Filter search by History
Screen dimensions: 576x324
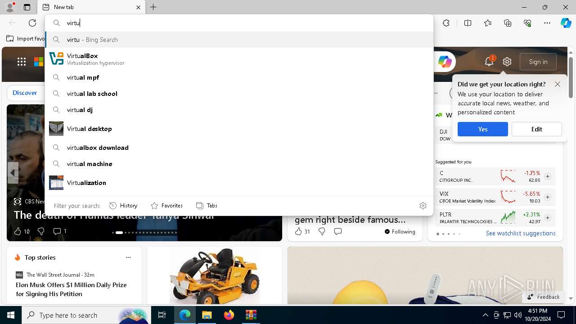[x=123, y=206]
